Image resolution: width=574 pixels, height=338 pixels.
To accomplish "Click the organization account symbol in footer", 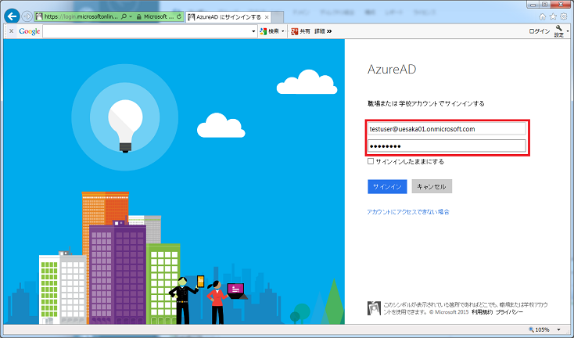I will (x=374, y=308).
